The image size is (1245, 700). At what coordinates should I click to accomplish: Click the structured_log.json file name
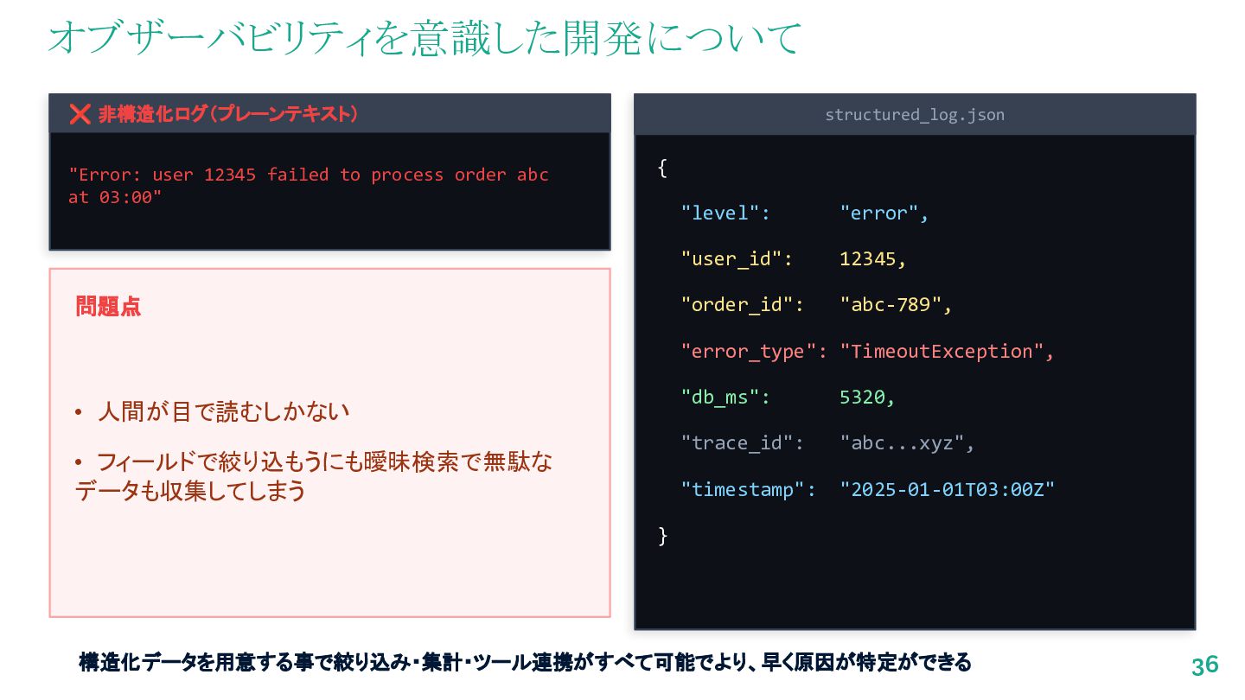(915, 115)
